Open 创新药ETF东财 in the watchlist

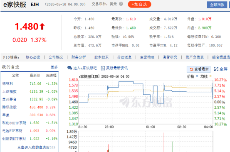coord(14,139)
